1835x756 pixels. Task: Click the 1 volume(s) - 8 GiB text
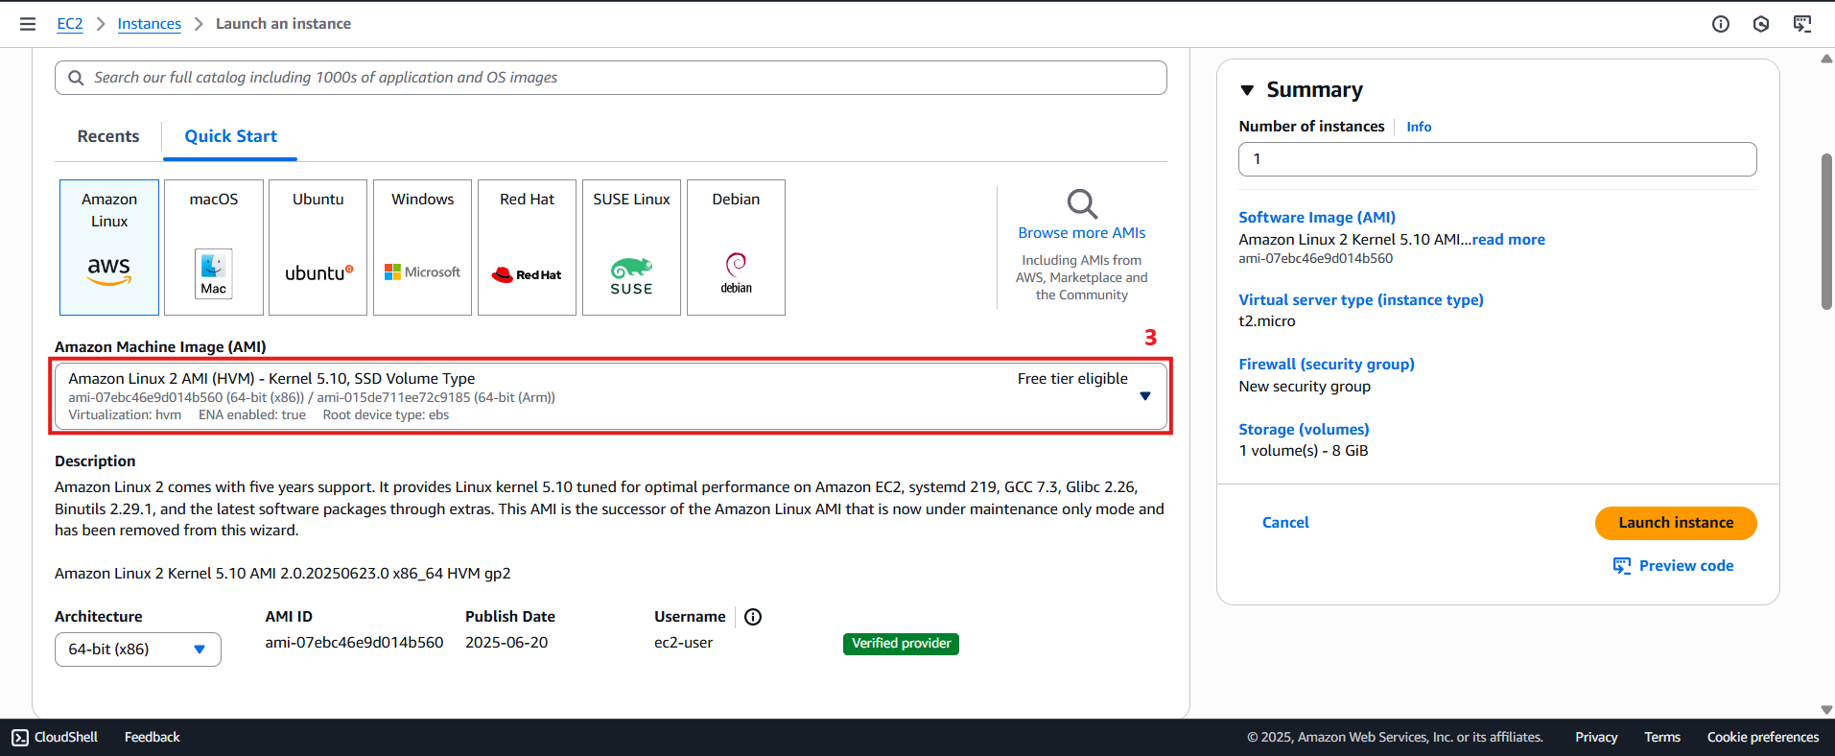tap(1304, 451)
